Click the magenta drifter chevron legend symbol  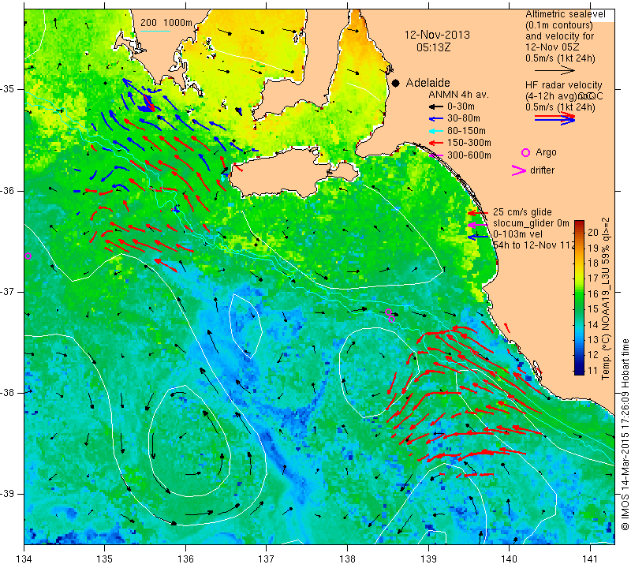click(519, 170)
